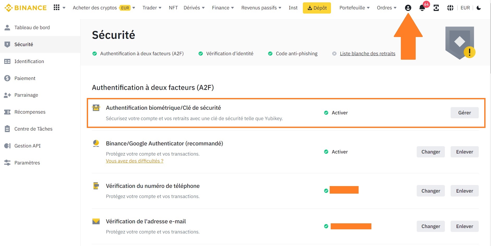Toggle dark mode with the moon icon

(x=478, y=8)
